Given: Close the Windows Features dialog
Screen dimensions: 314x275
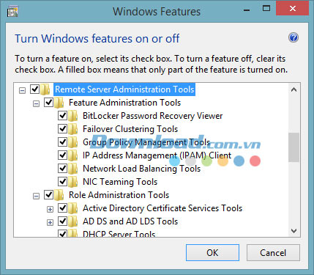Looking at the screenshot, I should [x=292, y=9].
